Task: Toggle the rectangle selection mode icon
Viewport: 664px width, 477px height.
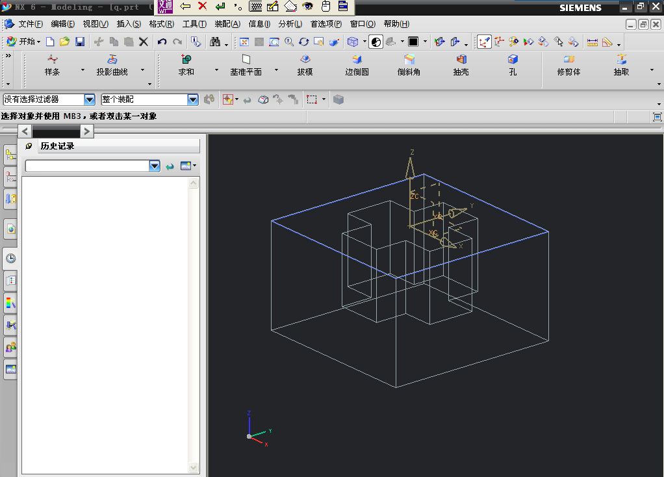Action: click(312, 99)
